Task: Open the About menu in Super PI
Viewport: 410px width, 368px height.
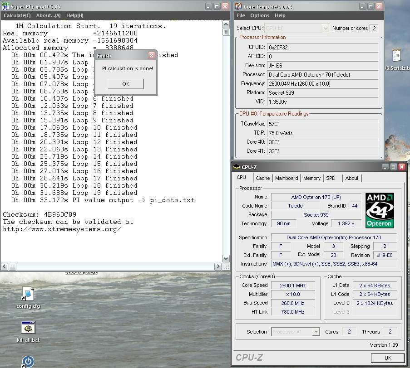Action: click(x=49, y=16)
